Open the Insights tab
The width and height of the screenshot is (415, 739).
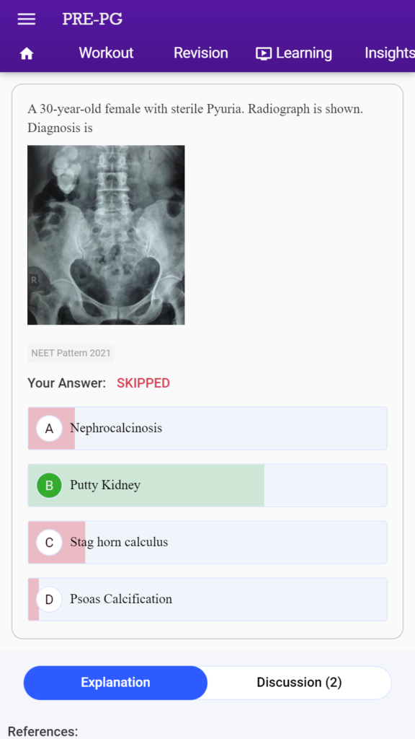click(390, 53)
